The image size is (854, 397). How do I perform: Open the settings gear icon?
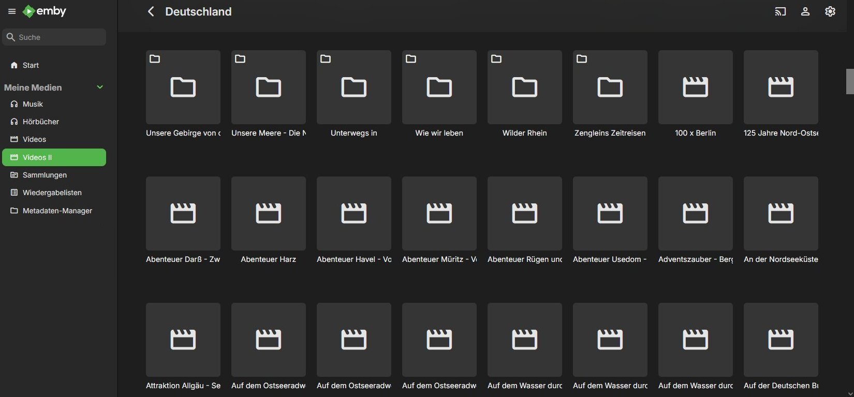(x=830, y=11)
